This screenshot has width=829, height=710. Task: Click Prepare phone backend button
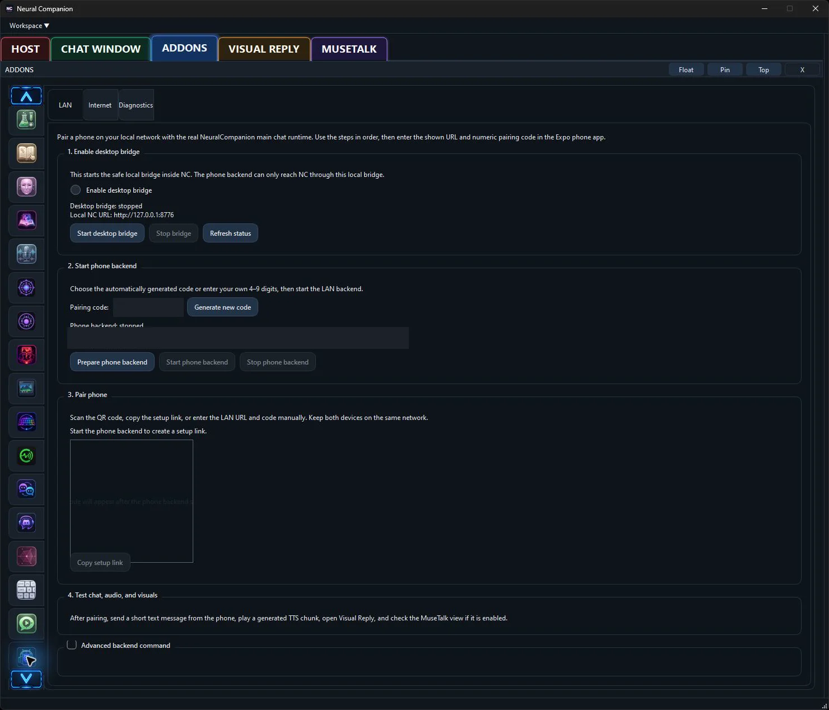pos(112,362)
